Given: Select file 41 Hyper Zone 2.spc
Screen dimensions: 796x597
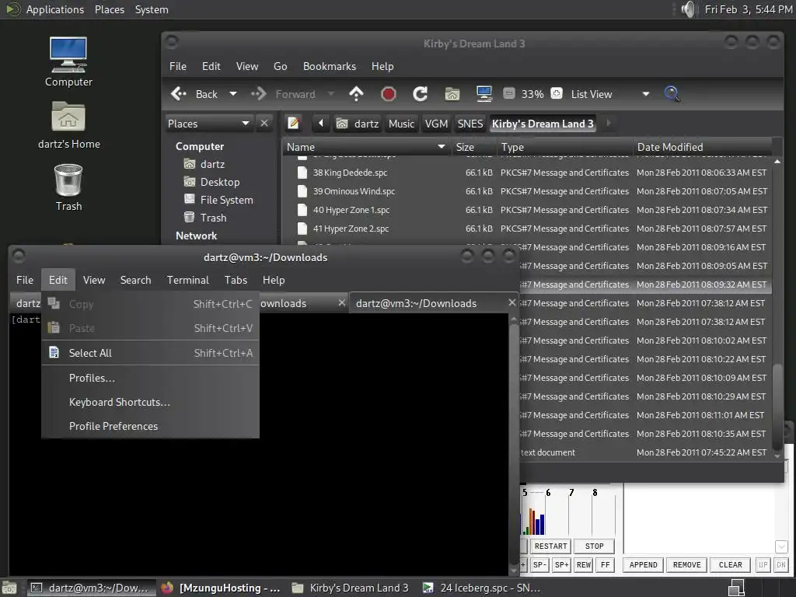Looking at the screenshot, I should click(x=351, y=229).
